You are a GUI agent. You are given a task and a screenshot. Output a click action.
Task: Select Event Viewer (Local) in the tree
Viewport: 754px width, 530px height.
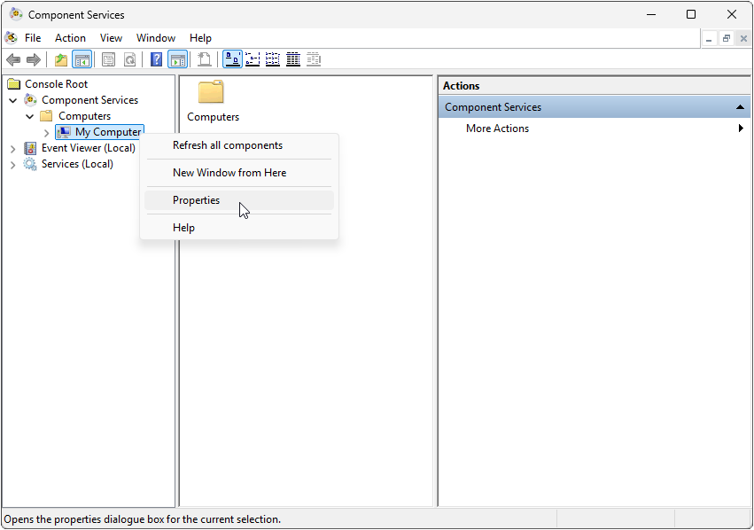tap(89, 147)
